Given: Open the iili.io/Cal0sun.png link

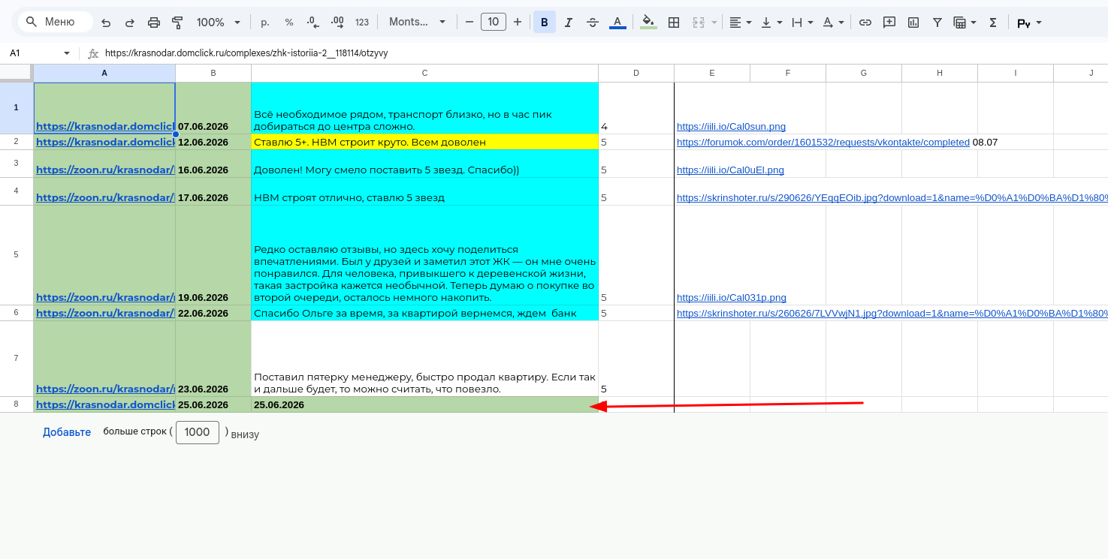Looking at the screenshot, I should coord(731,127).
